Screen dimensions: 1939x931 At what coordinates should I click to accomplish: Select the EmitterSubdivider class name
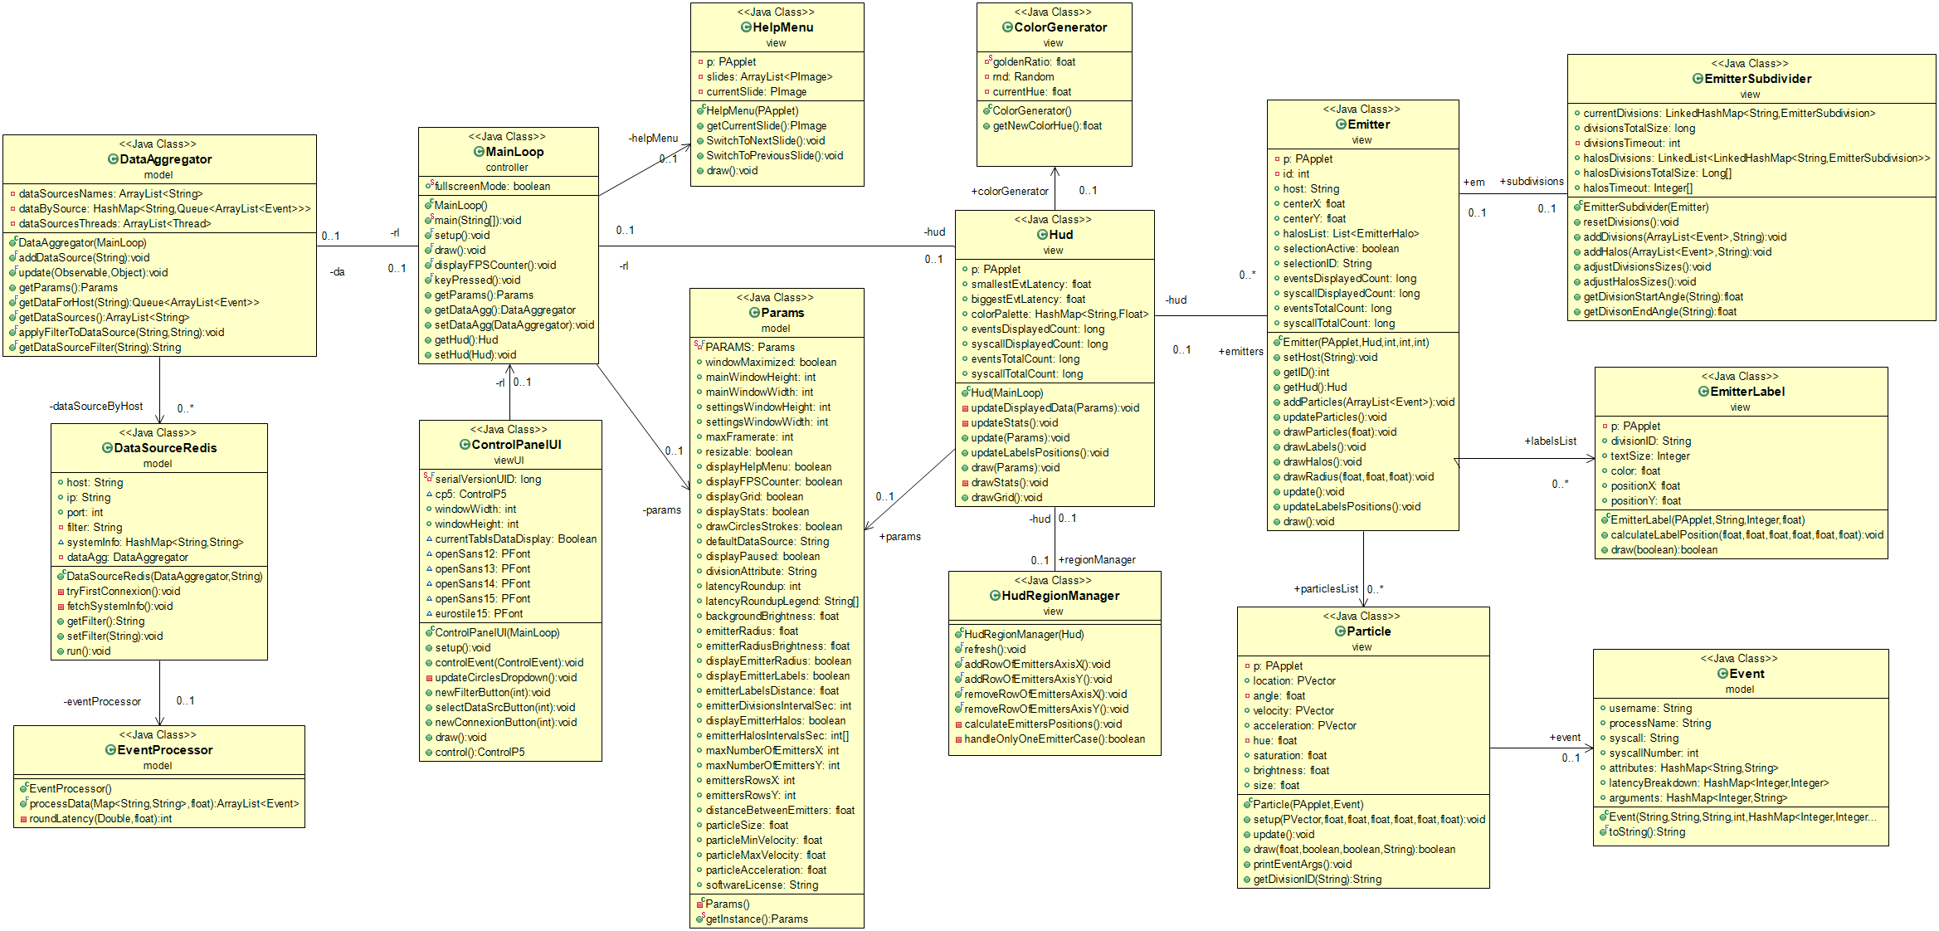coord(1757,79)
